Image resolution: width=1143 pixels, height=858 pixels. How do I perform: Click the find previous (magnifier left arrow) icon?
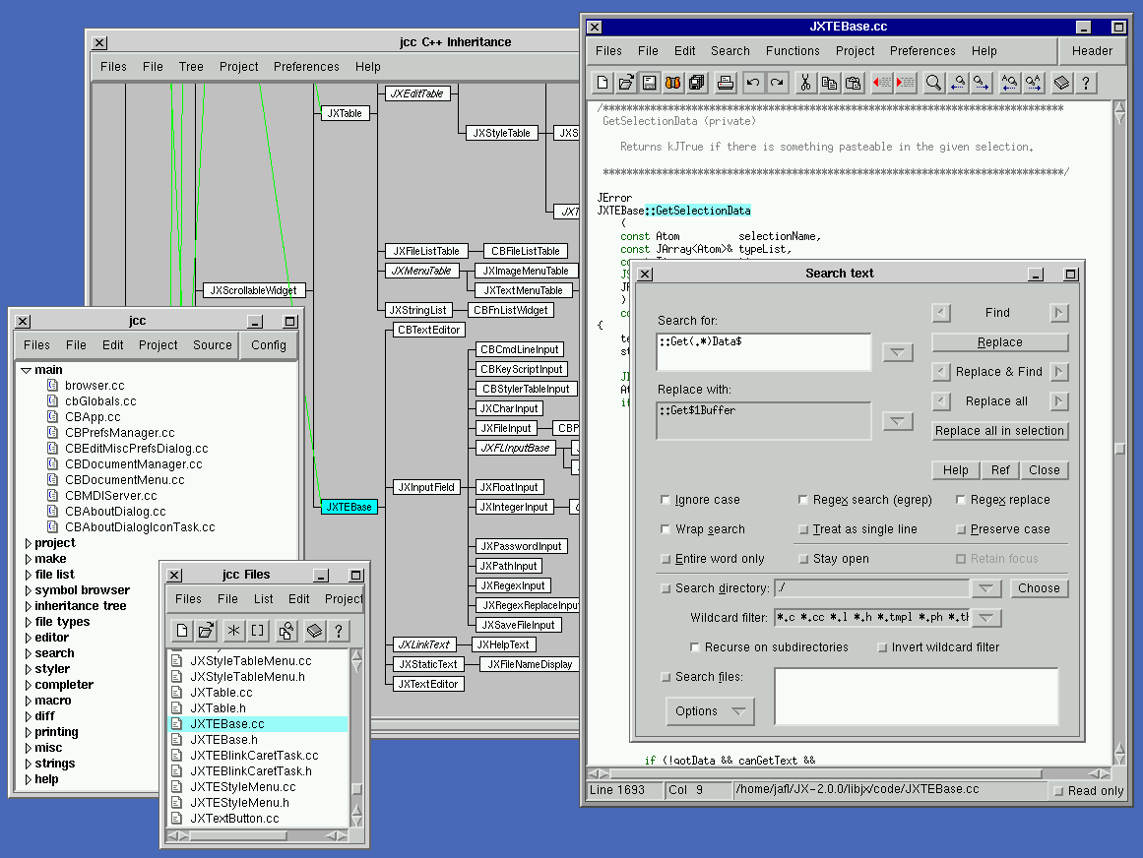coord(958,83)
